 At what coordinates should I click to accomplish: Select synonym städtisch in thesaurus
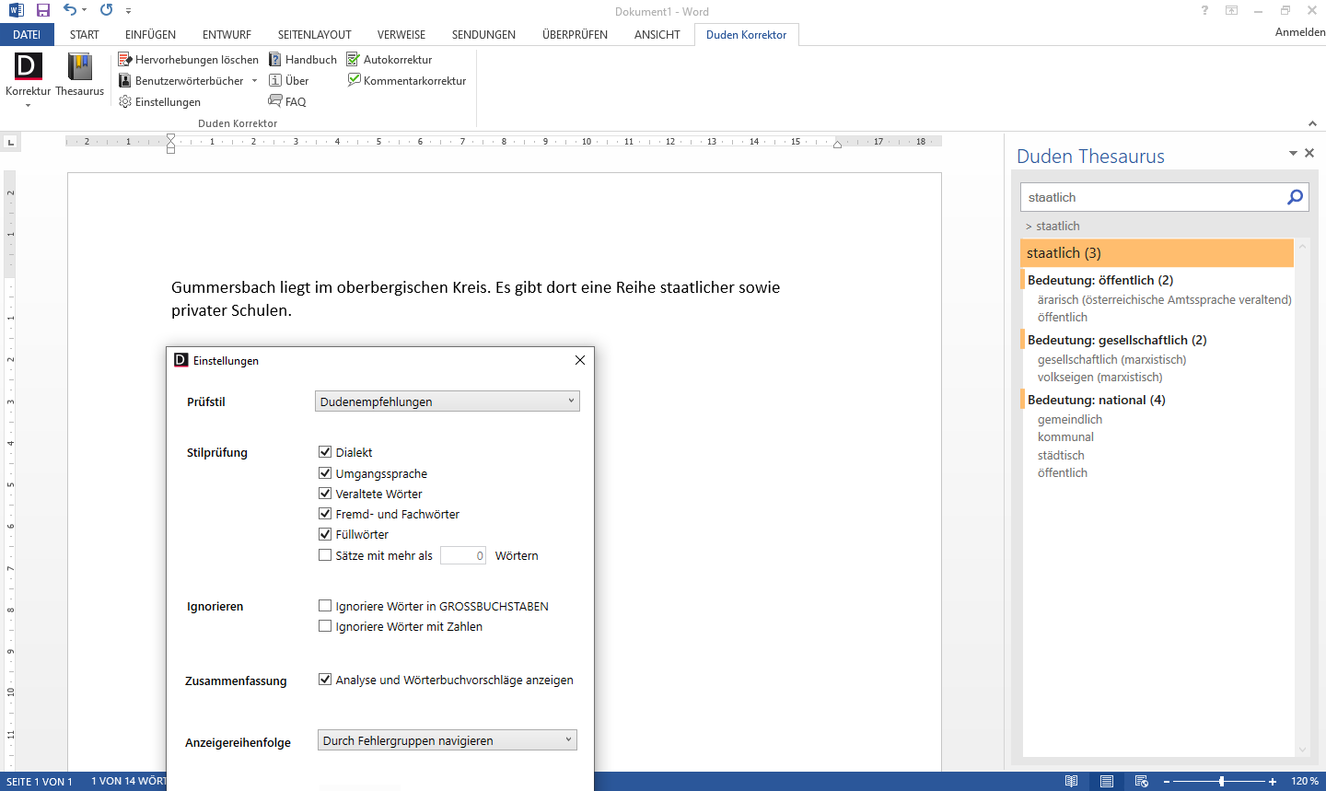point(1061,455)
